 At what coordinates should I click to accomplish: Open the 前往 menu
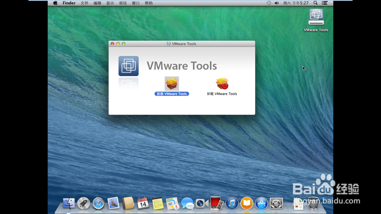(x=123, y=3)
